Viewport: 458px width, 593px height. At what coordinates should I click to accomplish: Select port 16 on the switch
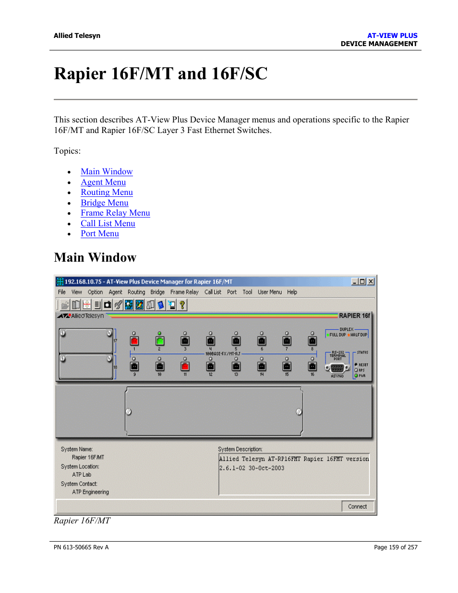312,366
